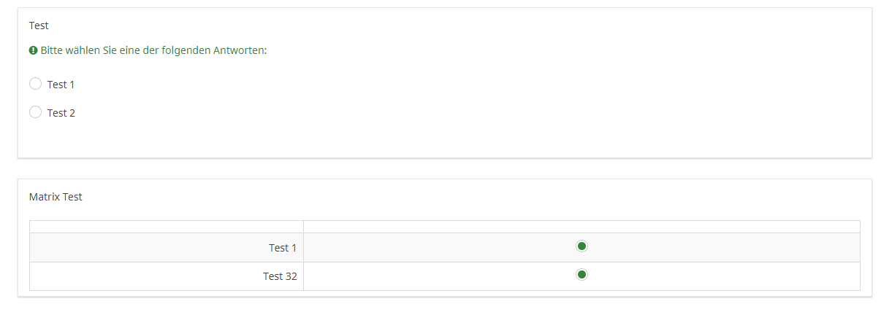Click the "Test 1" answer label text
This screenshot has width=892, height=312.
[61, 85]
